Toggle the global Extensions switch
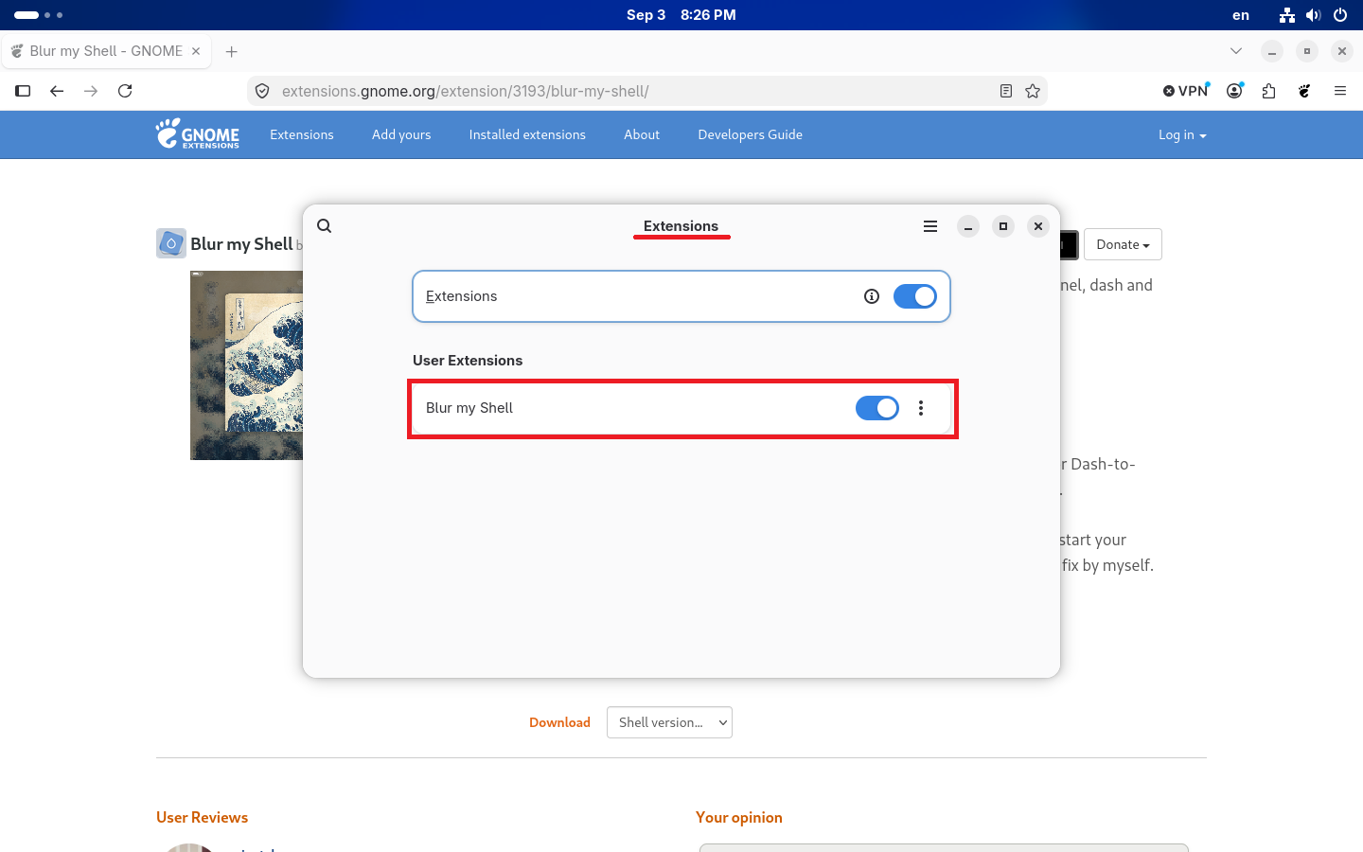Viewport: 1363px width, 852px height. 914,296
